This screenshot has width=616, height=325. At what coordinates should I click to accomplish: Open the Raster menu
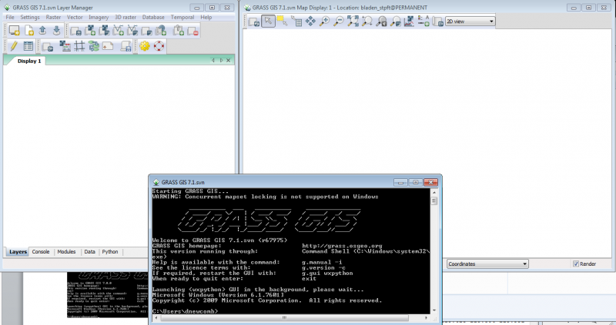point(53,17)
